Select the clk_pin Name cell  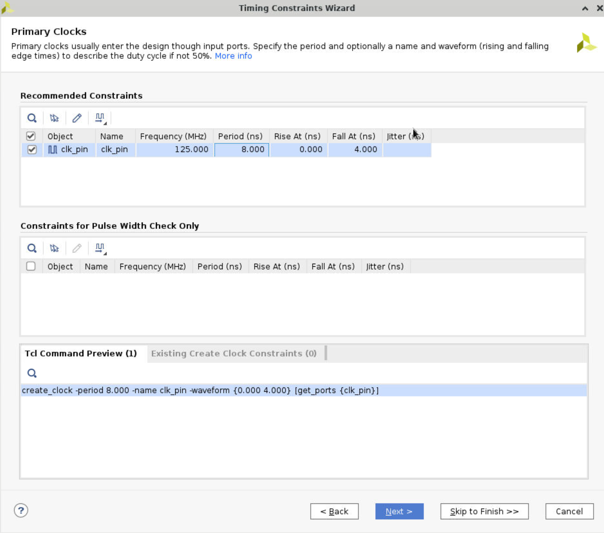click(116, 149)
